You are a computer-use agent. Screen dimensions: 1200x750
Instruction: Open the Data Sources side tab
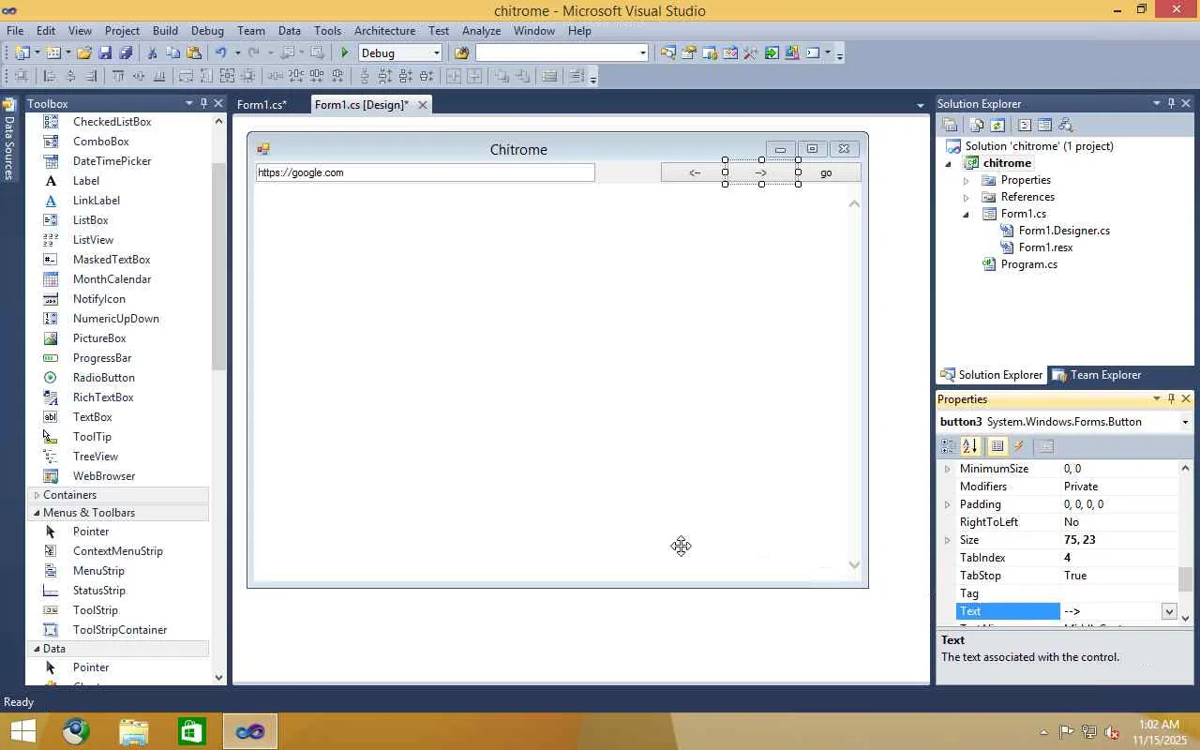click(9, 139)
